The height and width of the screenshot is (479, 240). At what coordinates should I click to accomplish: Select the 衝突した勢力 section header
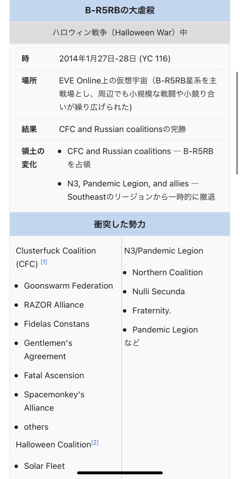pyautogui.click(x=120, y=224)
